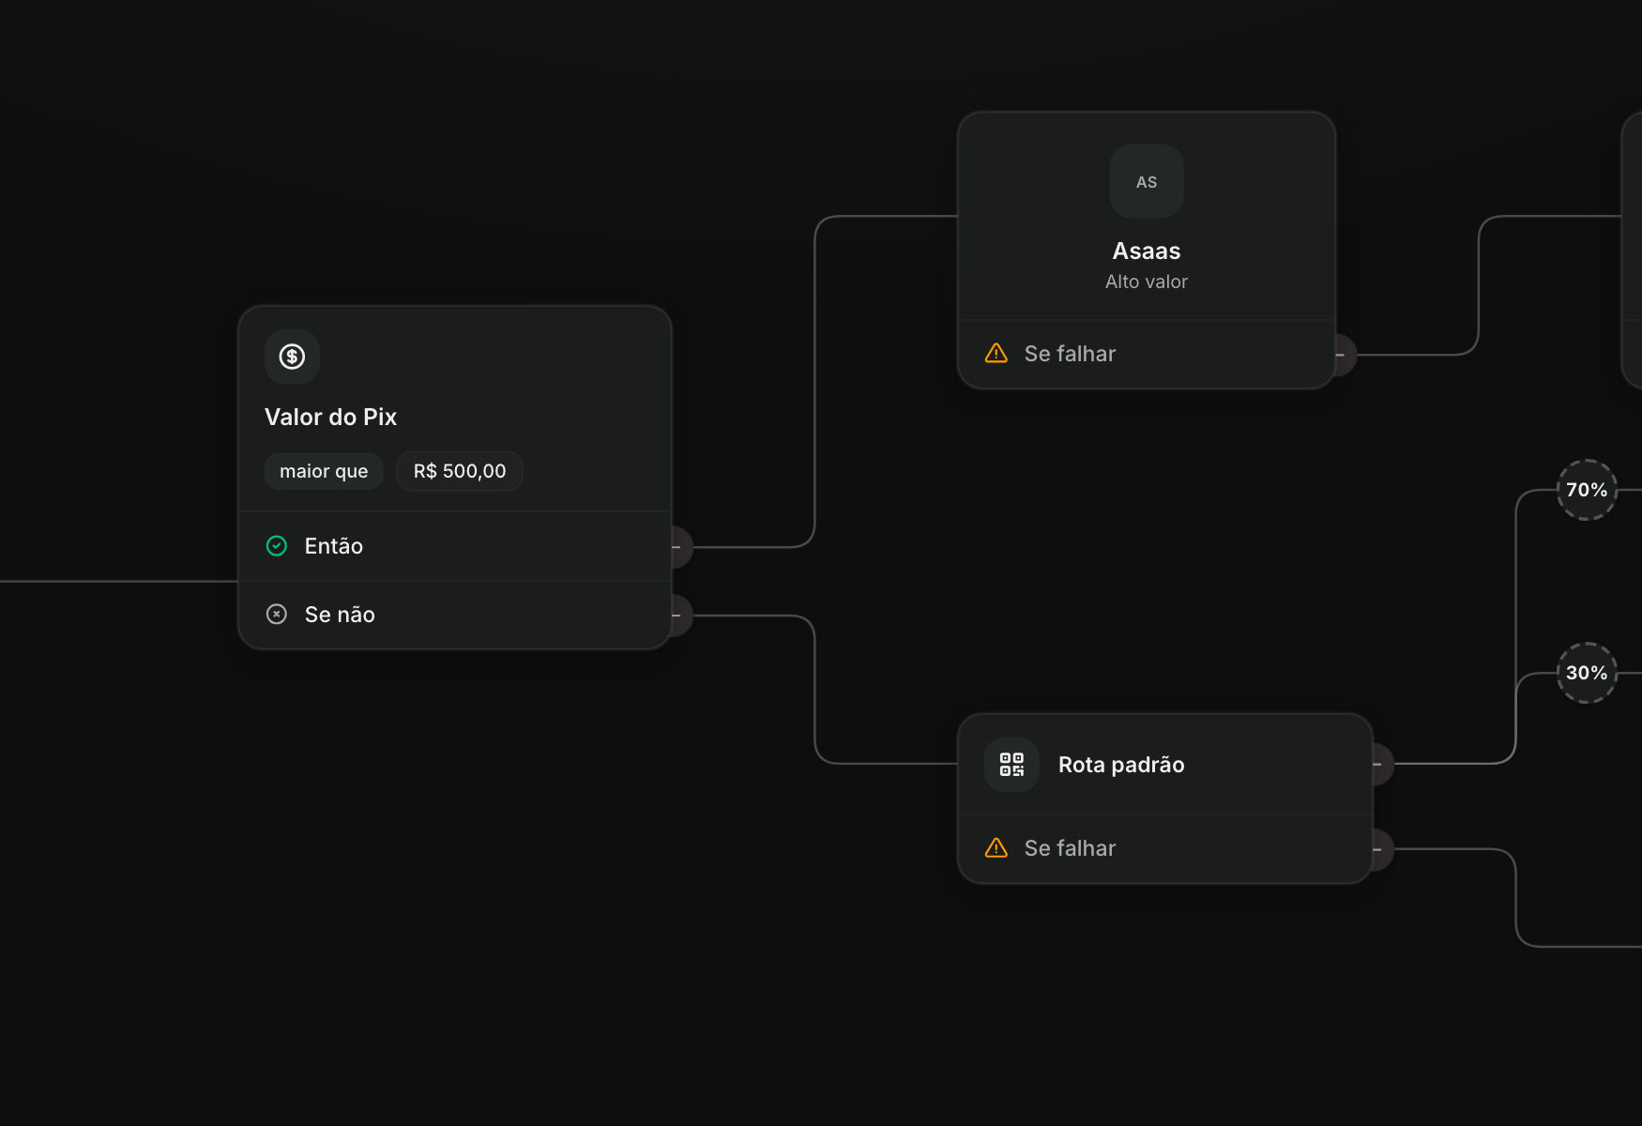
Task: Click the dollar coin icon on Valor do Pix
Action: [x=292, y=357]
